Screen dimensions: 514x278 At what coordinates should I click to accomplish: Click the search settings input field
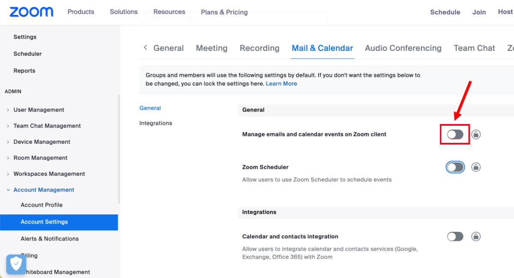(x=233, y=18)
